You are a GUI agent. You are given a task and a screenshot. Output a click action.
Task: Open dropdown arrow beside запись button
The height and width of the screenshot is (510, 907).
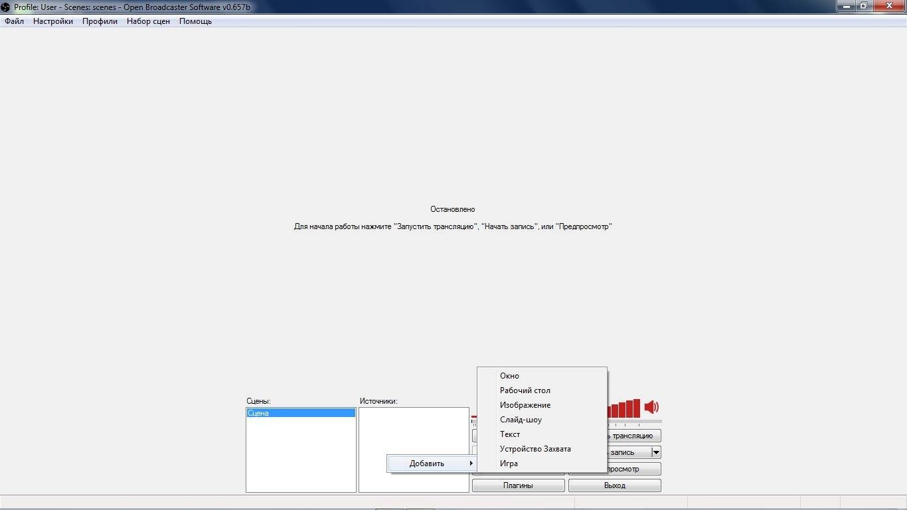tap(656, 452)
